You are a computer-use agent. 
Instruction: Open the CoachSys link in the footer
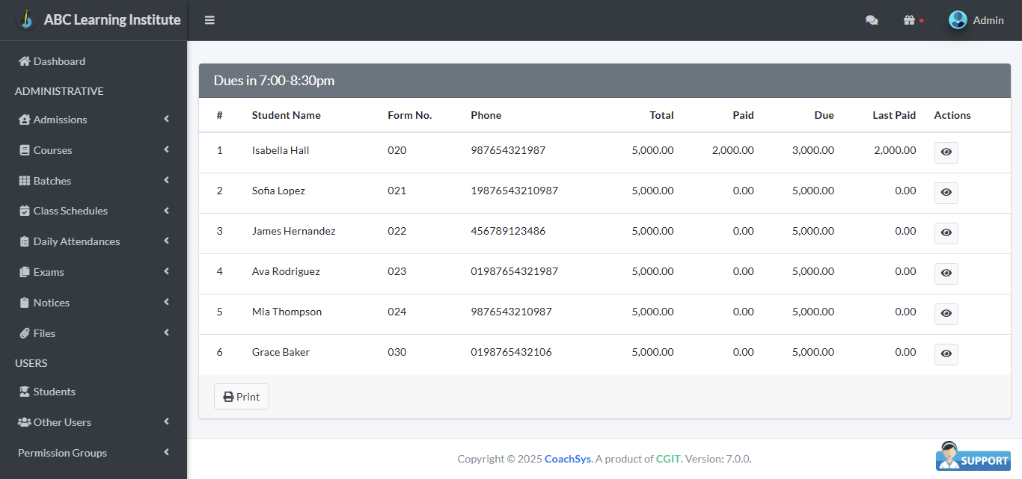567,458
